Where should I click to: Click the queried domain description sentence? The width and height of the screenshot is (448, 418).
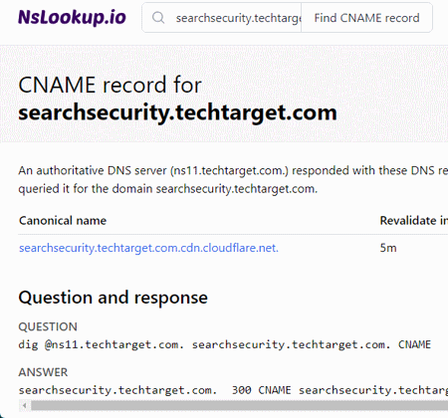(x=168, y=189)
